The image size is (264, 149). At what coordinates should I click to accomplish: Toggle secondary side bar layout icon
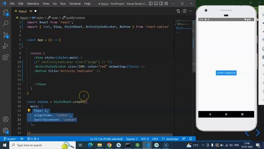161,4
